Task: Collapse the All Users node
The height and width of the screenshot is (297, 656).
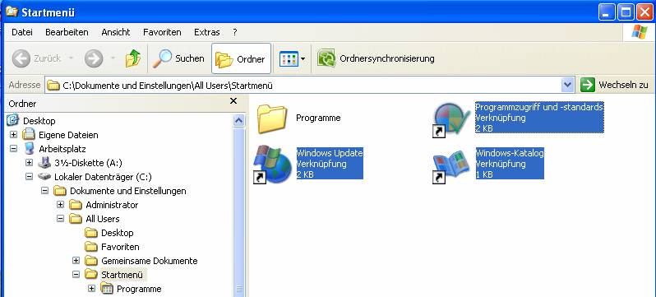Action: pyautogui.click(x=60, y=219)
